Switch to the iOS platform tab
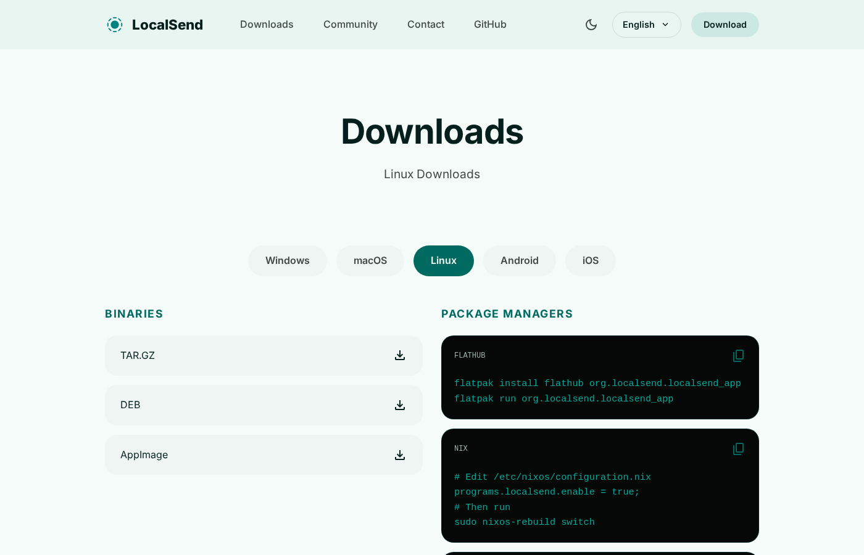This screenshot has width=864, height=555. tap(591, 261)
